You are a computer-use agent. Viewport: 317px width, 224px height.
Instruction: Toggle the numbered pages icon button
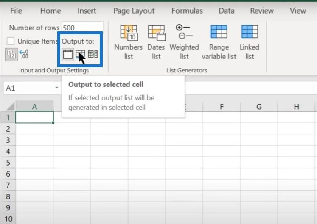(x=11, y=55)
